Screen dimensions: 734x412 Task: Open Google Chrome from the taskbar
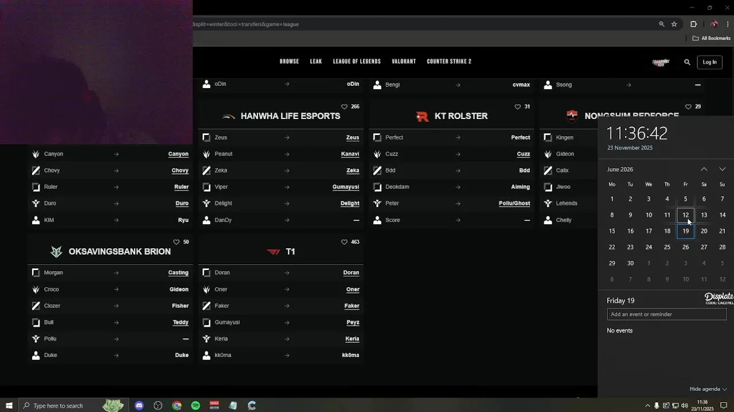click(x=177, y=405)
